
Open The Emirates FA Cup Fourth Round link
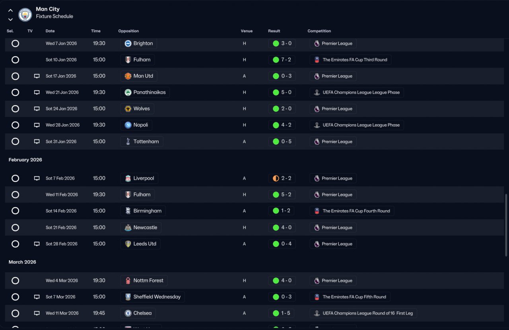[x=352, y=211]
